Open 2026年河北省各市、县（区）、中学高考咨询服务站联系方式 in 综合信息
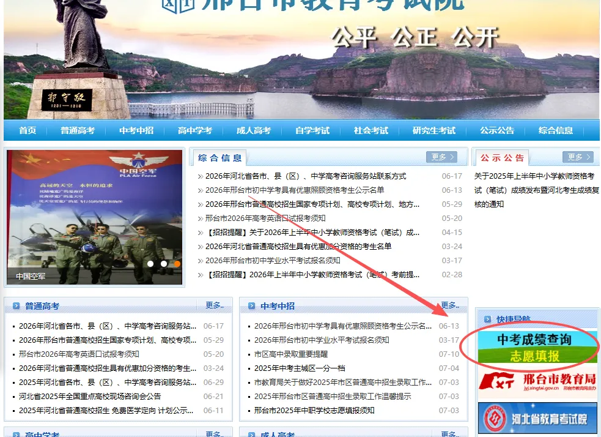 click(x=306, y=176)
